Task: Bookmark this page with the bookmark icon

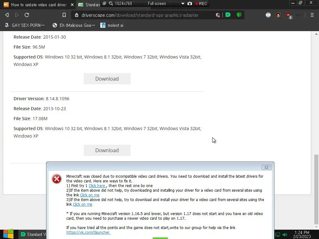Action: coord(64,15)
